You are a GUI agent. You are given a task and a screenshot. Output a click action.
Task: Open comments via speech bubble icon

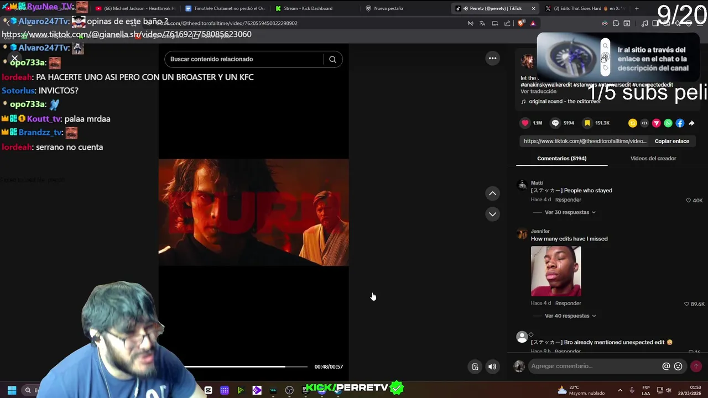coord(555,123)
